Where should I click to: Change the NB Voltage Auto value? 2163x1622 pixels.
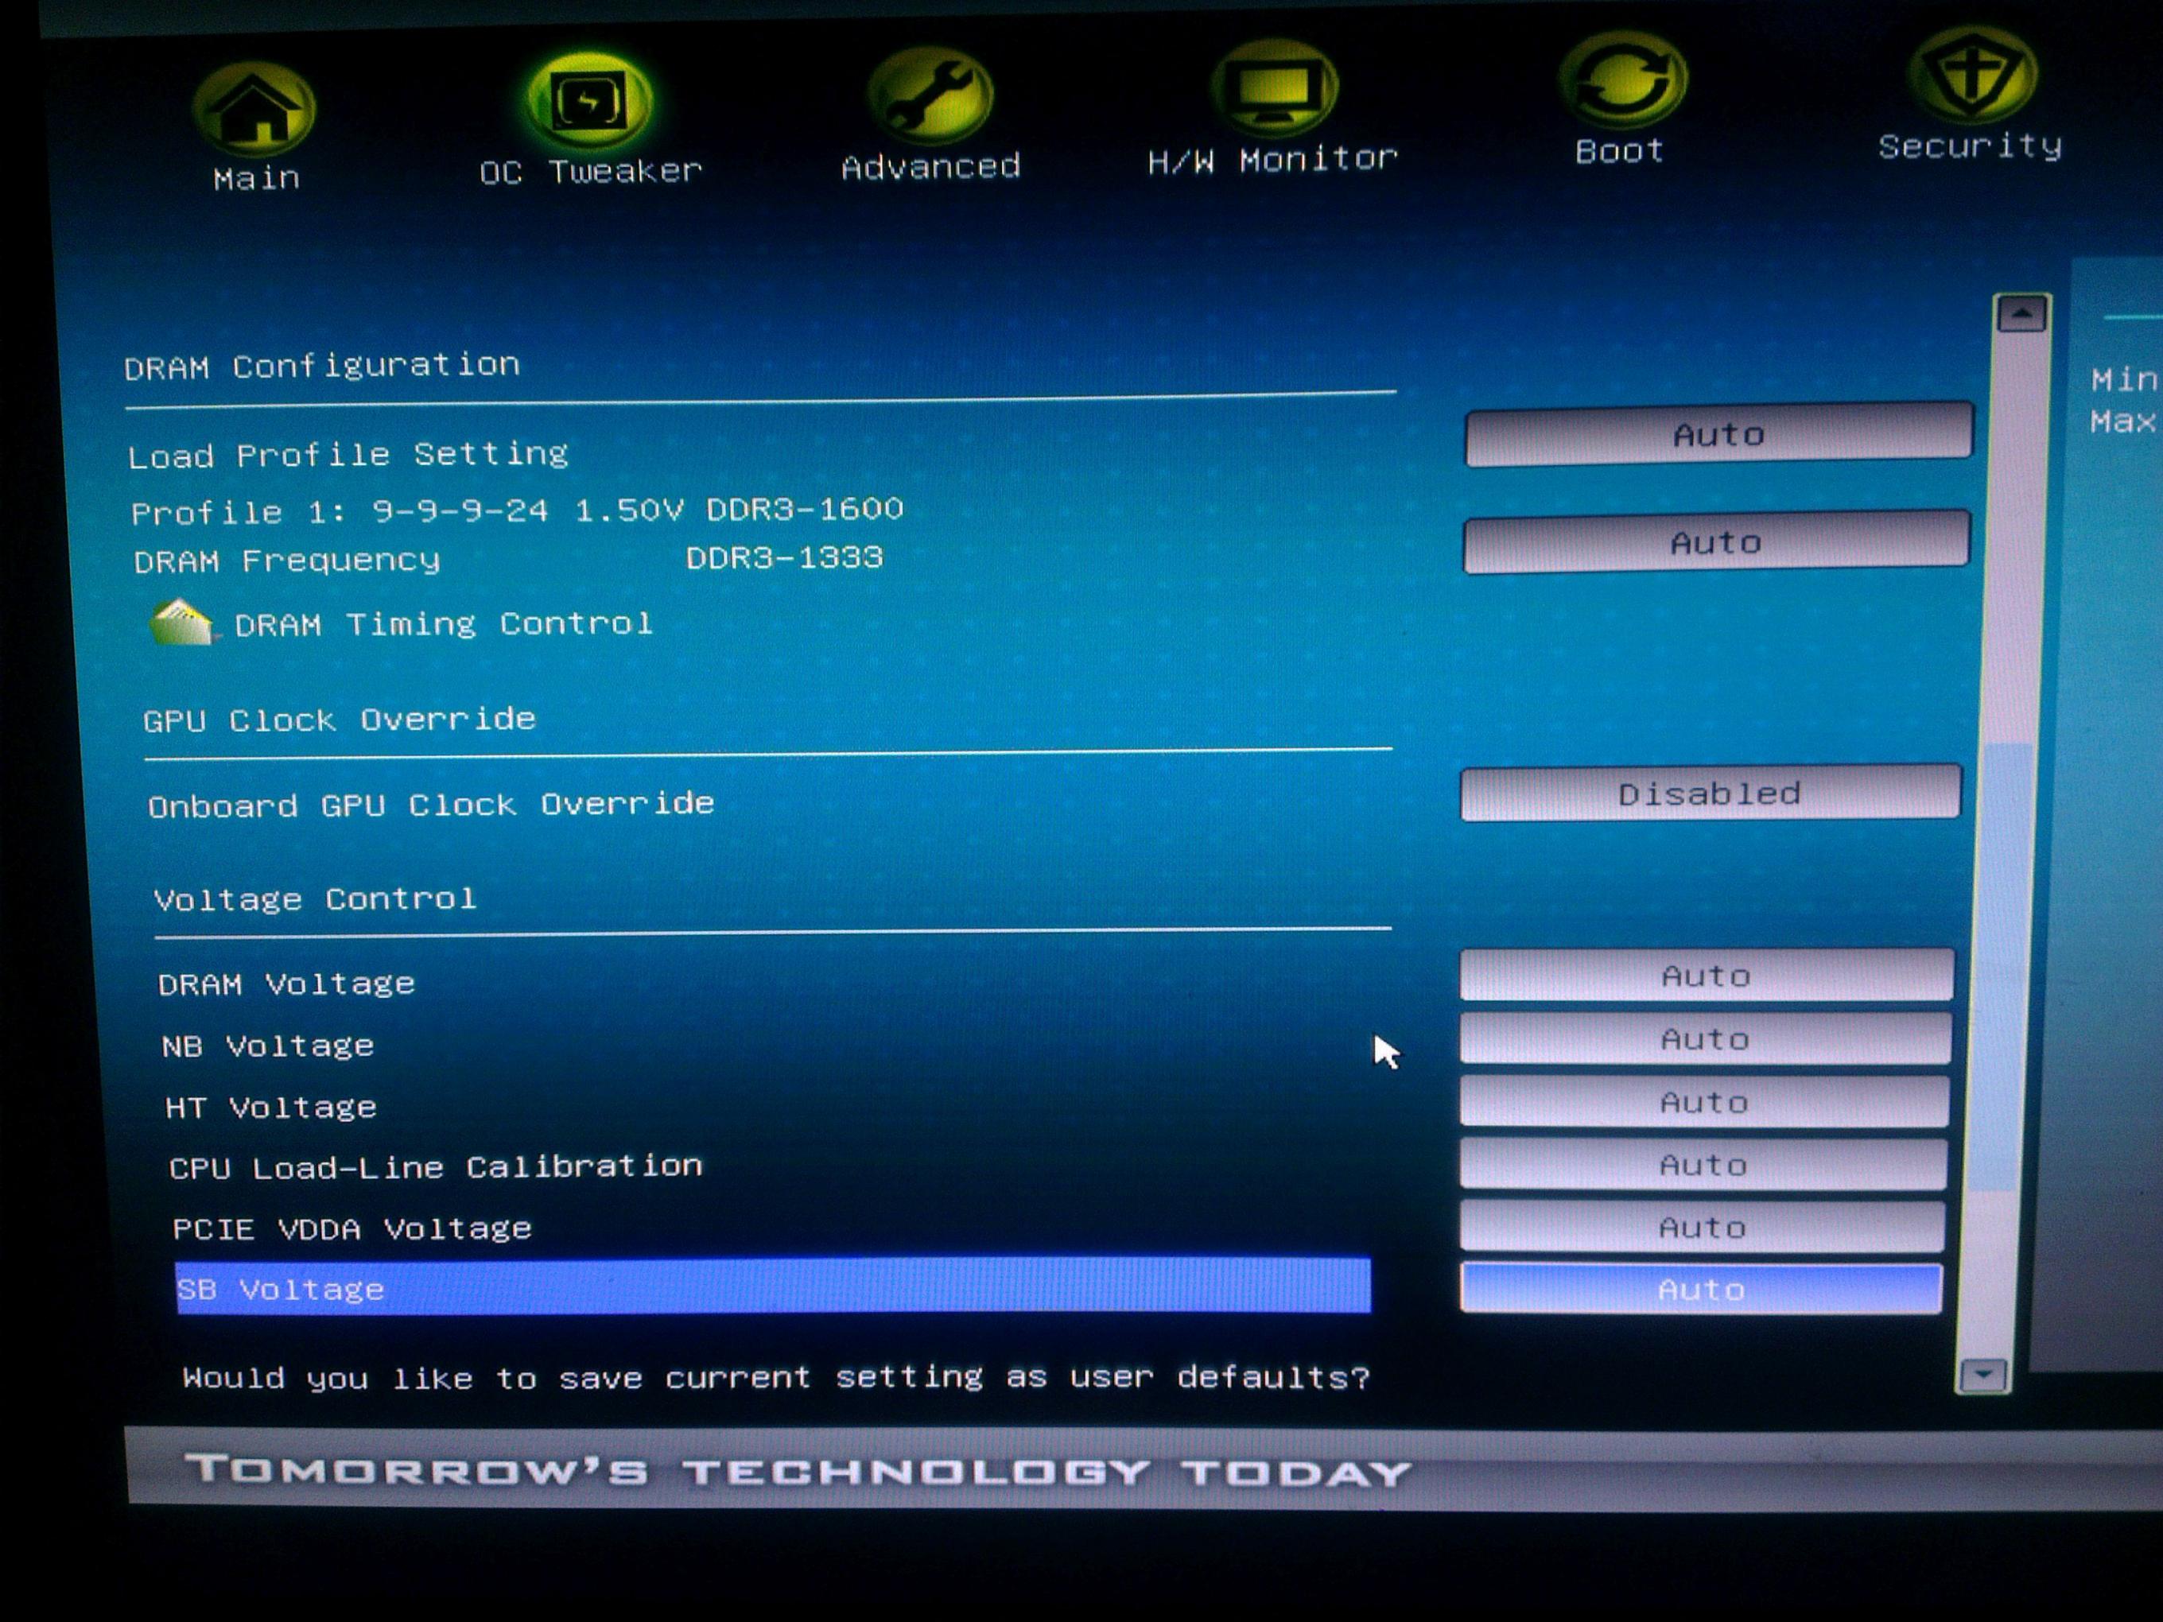(x=1704, y=1038)
